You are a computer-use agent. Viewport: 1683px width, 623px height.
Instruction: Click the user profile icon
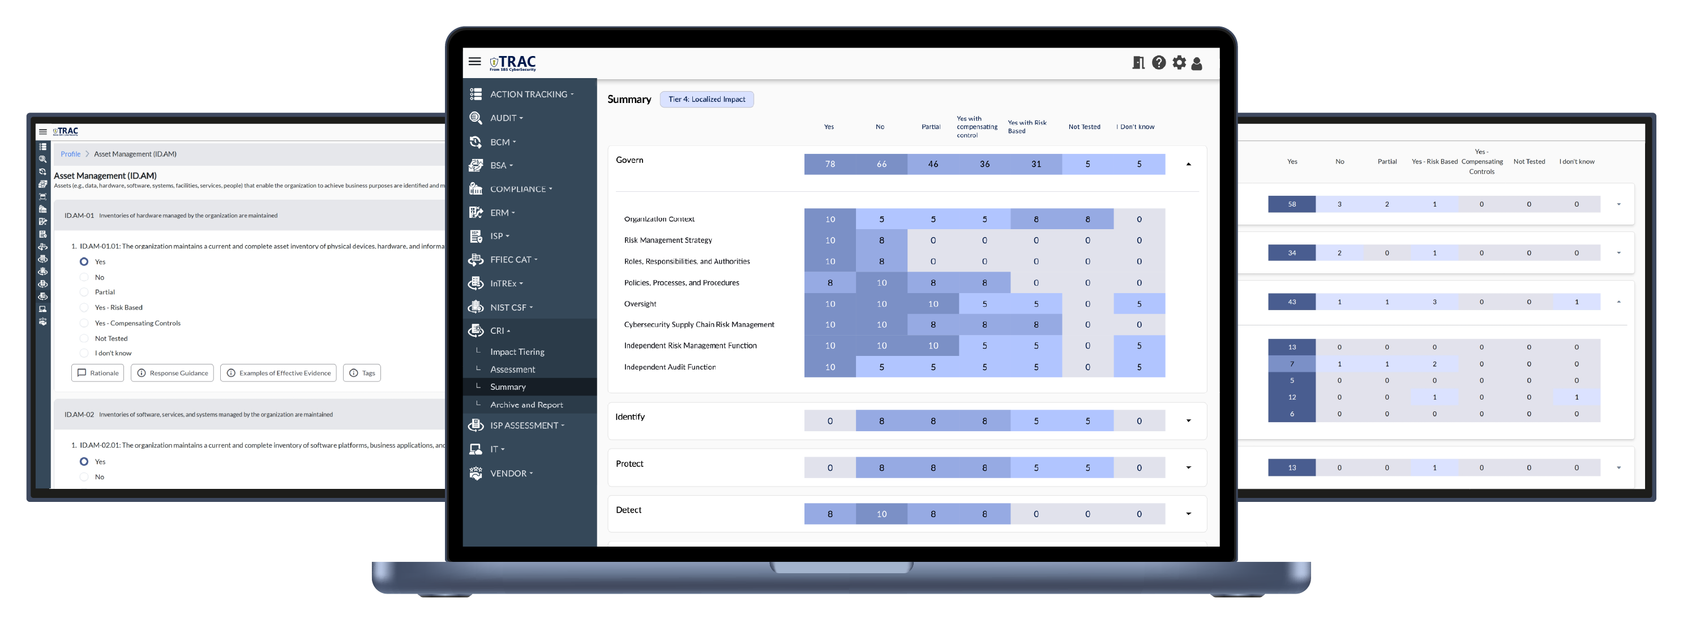coord(1197,63)
